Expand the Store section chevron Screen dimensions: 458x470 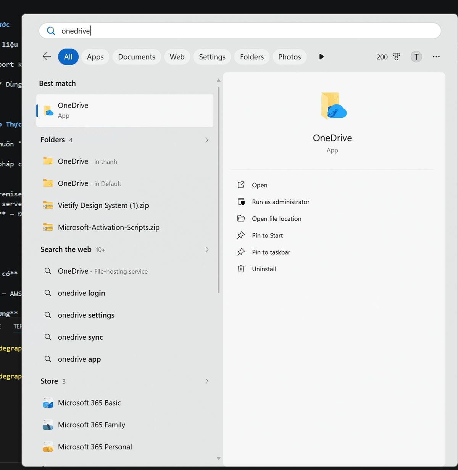(207, 381)
